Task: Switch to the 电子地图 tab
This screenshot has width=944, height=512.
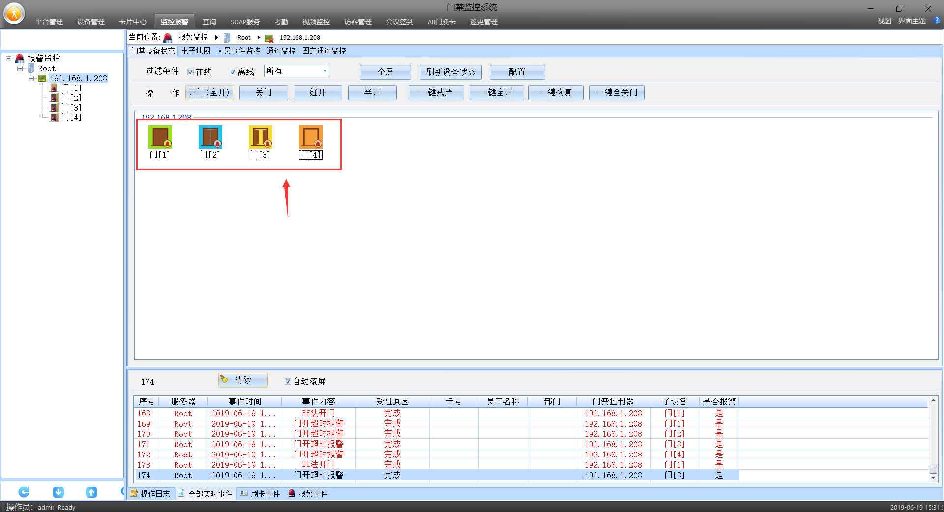Action: (x=196, y=51)
